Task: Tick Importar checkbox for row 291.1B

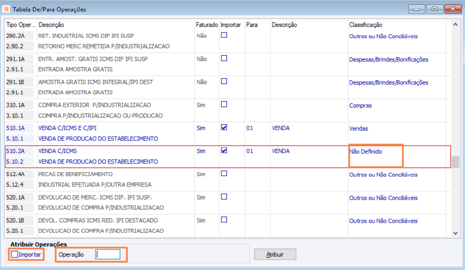Action: pos(224,81)
